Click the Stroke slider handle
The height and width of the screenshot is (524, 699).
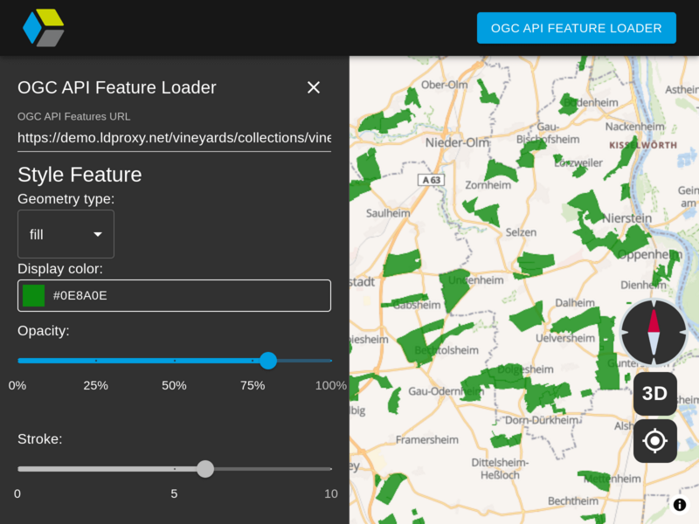click(205, 469)
